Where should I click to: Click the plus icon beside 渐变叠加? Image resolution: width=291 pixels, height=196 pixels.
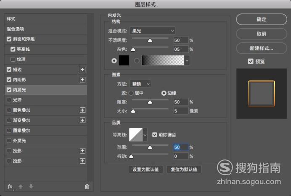(82, 120)
